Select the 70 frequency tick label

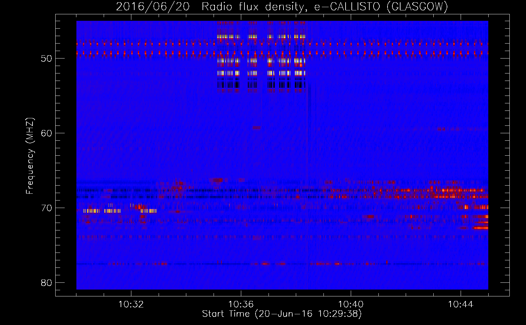click(46, 208)
